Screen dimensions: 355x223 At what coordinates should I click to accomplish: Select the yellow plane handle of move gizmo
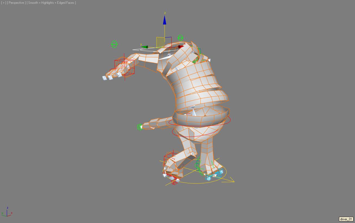160,42
